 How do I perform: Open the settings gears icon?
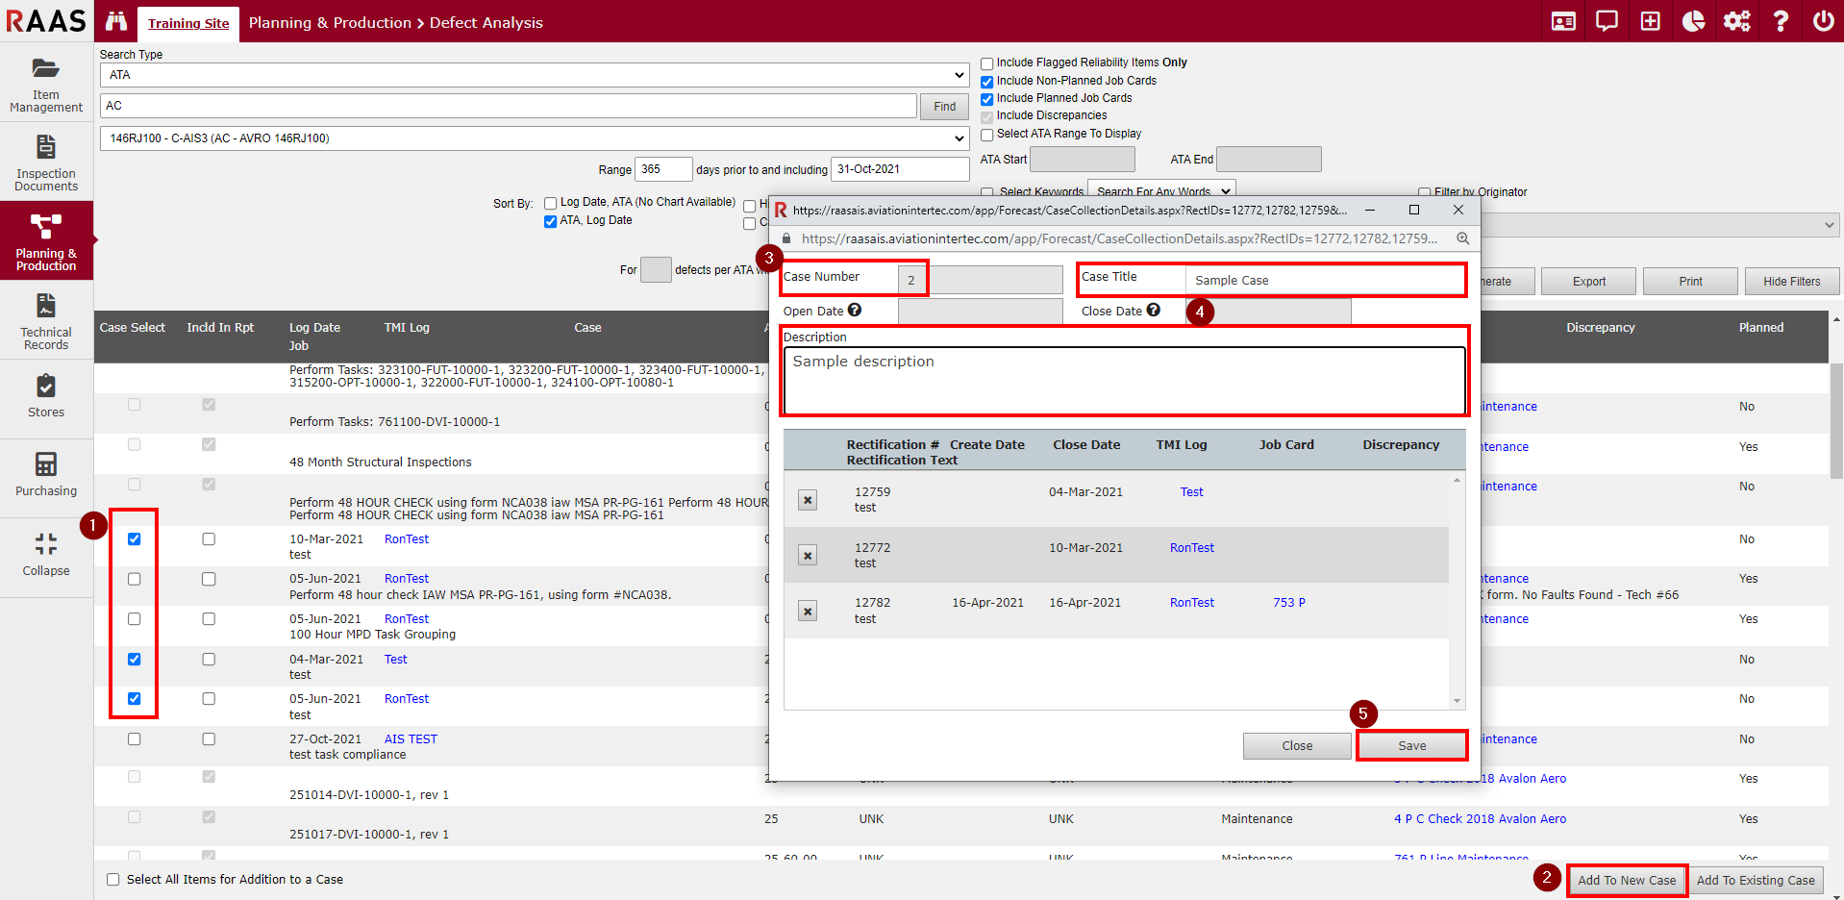[1736, 21]
